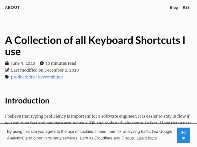Click the cookie consent message text
197x147 pixels.
pos(90,135)
